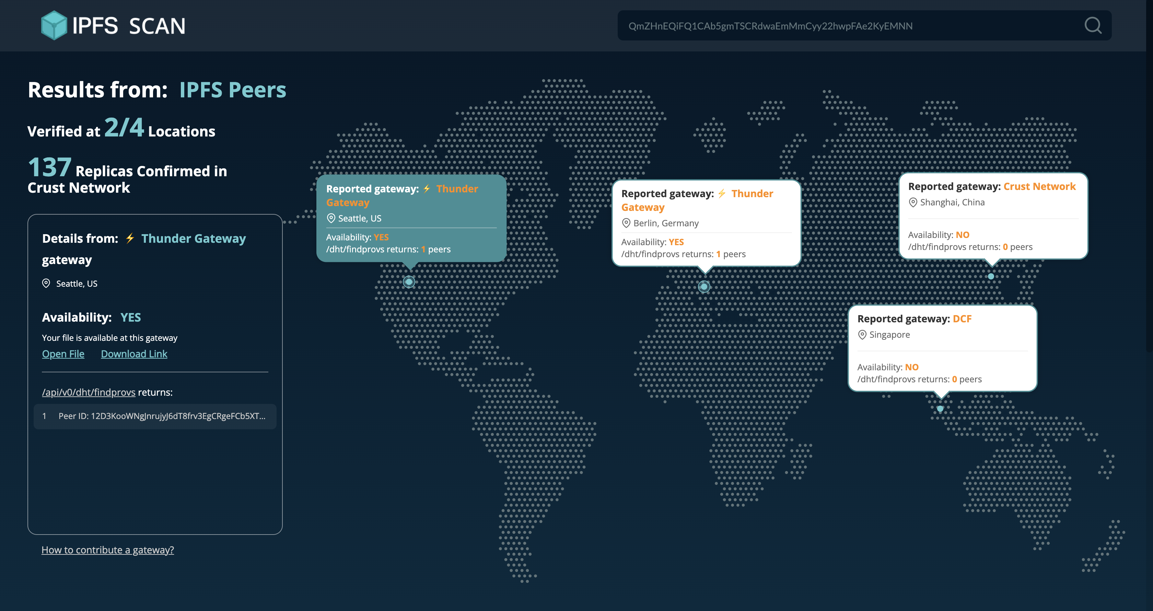The width and height of the screenshot is (1153, 611).
Task: Click location pin beside Singapore
Action: coord(862,335)
